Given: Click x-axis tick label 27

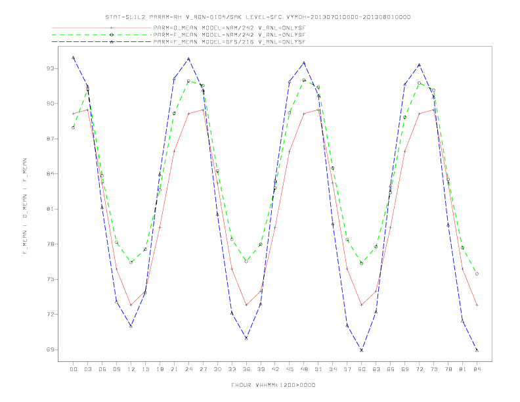Looking at the screenshot, I should pos(203,369).
